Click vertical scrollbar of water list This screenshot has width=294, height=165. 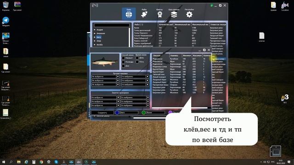pyautogui.click(x=129, y=38)
